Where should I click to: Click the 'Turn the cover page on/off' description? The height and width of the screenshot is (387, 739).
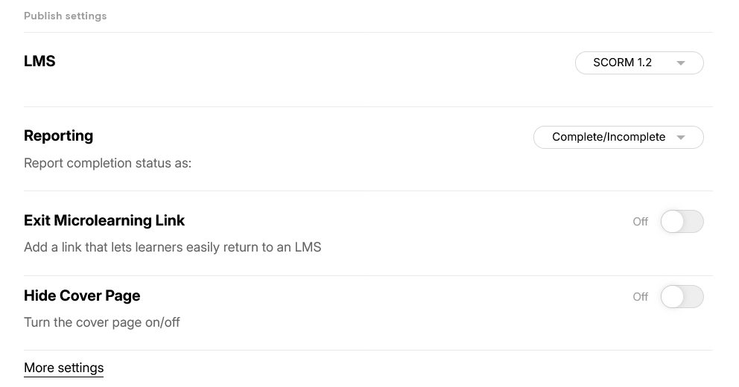tap(102, 322)
